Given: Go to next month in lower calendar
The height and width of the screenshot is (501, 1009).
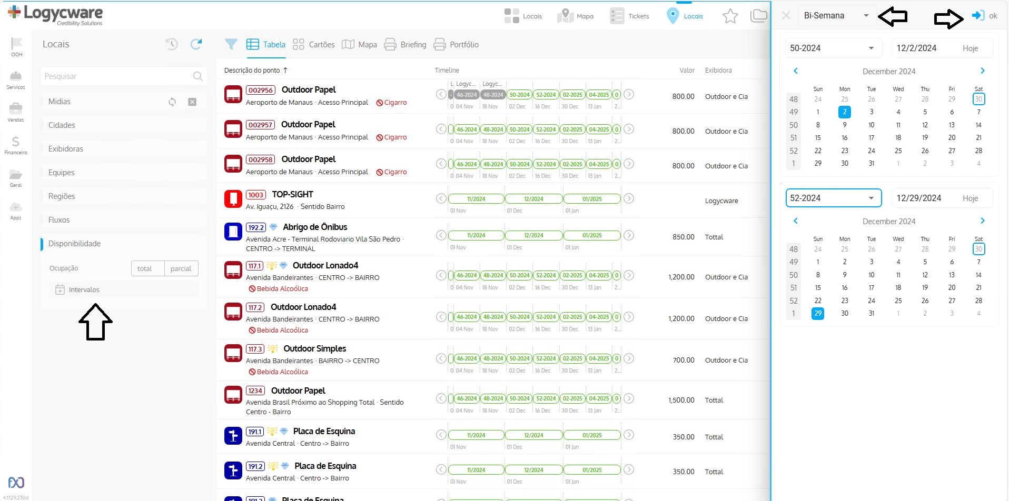Looking at the screenshot, I should (982, 221).
